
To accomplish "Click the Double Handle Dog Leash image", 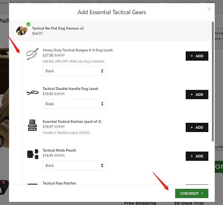I will (x=32, y=92).
